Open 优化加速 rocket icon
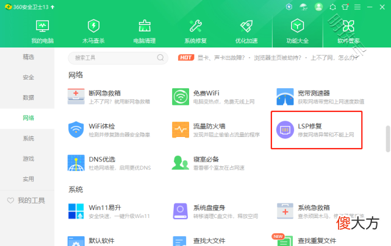 (246, 26)
